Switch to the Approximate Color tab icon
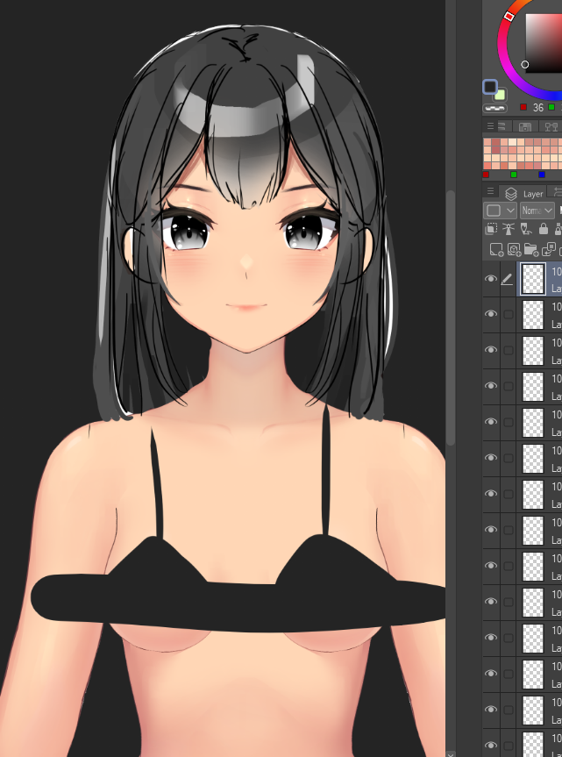Screen dimensions: 562x757 pos(551,127)
